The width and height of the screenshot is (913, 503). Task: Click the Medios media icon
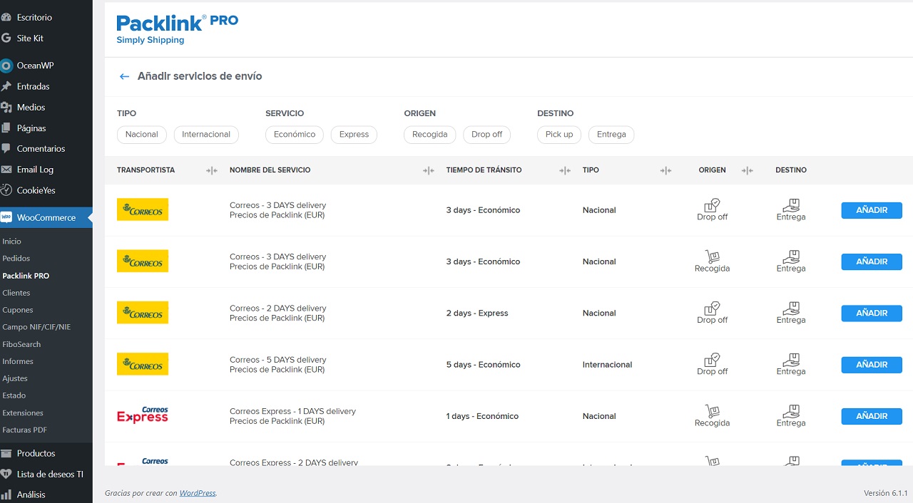tap(6, 108)
